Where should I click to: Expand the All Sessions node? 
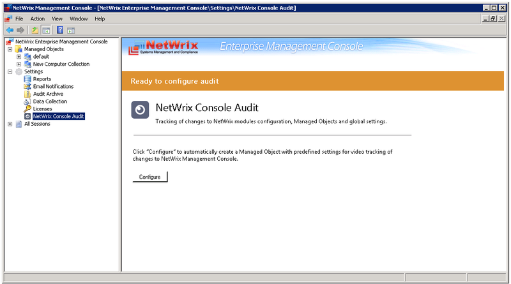10,124
